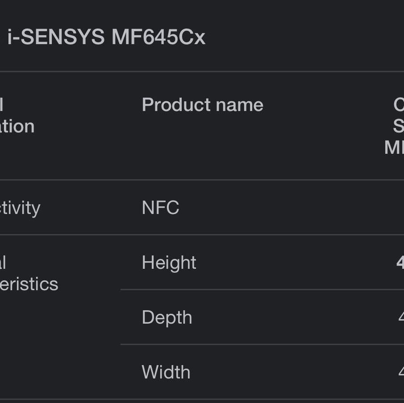The image size is (404, 403).
Task: Click the Width value on the right
Action: 401,372
